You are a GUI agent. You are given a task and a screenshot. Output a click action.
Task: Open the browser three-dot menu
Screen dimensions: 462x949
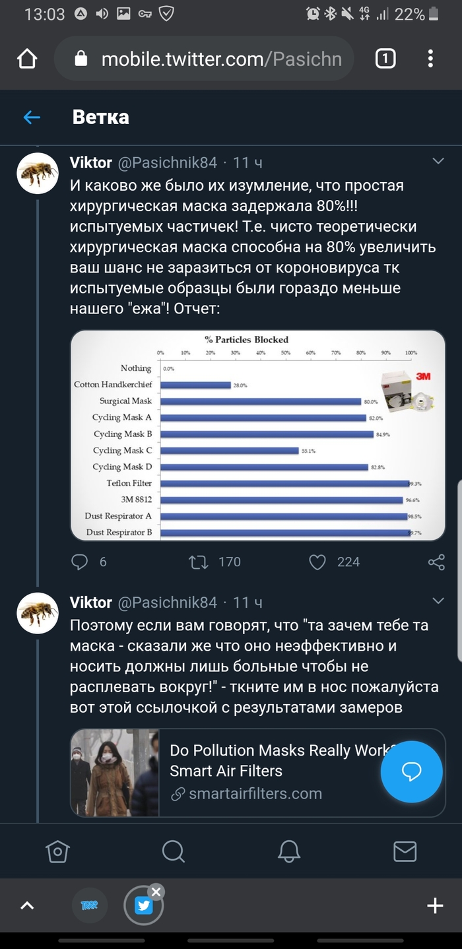[430, 59]
